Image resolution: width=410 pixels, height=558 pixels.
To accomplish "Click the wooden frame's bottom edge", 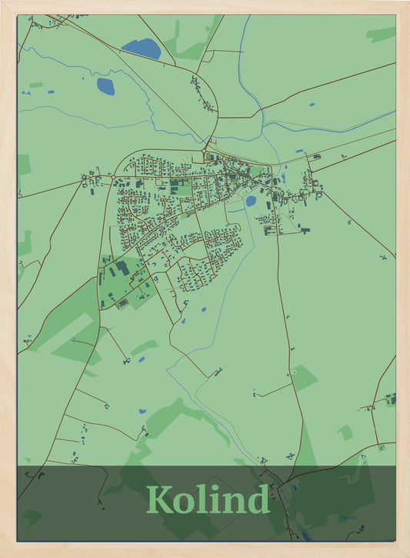I will (205, 550).
